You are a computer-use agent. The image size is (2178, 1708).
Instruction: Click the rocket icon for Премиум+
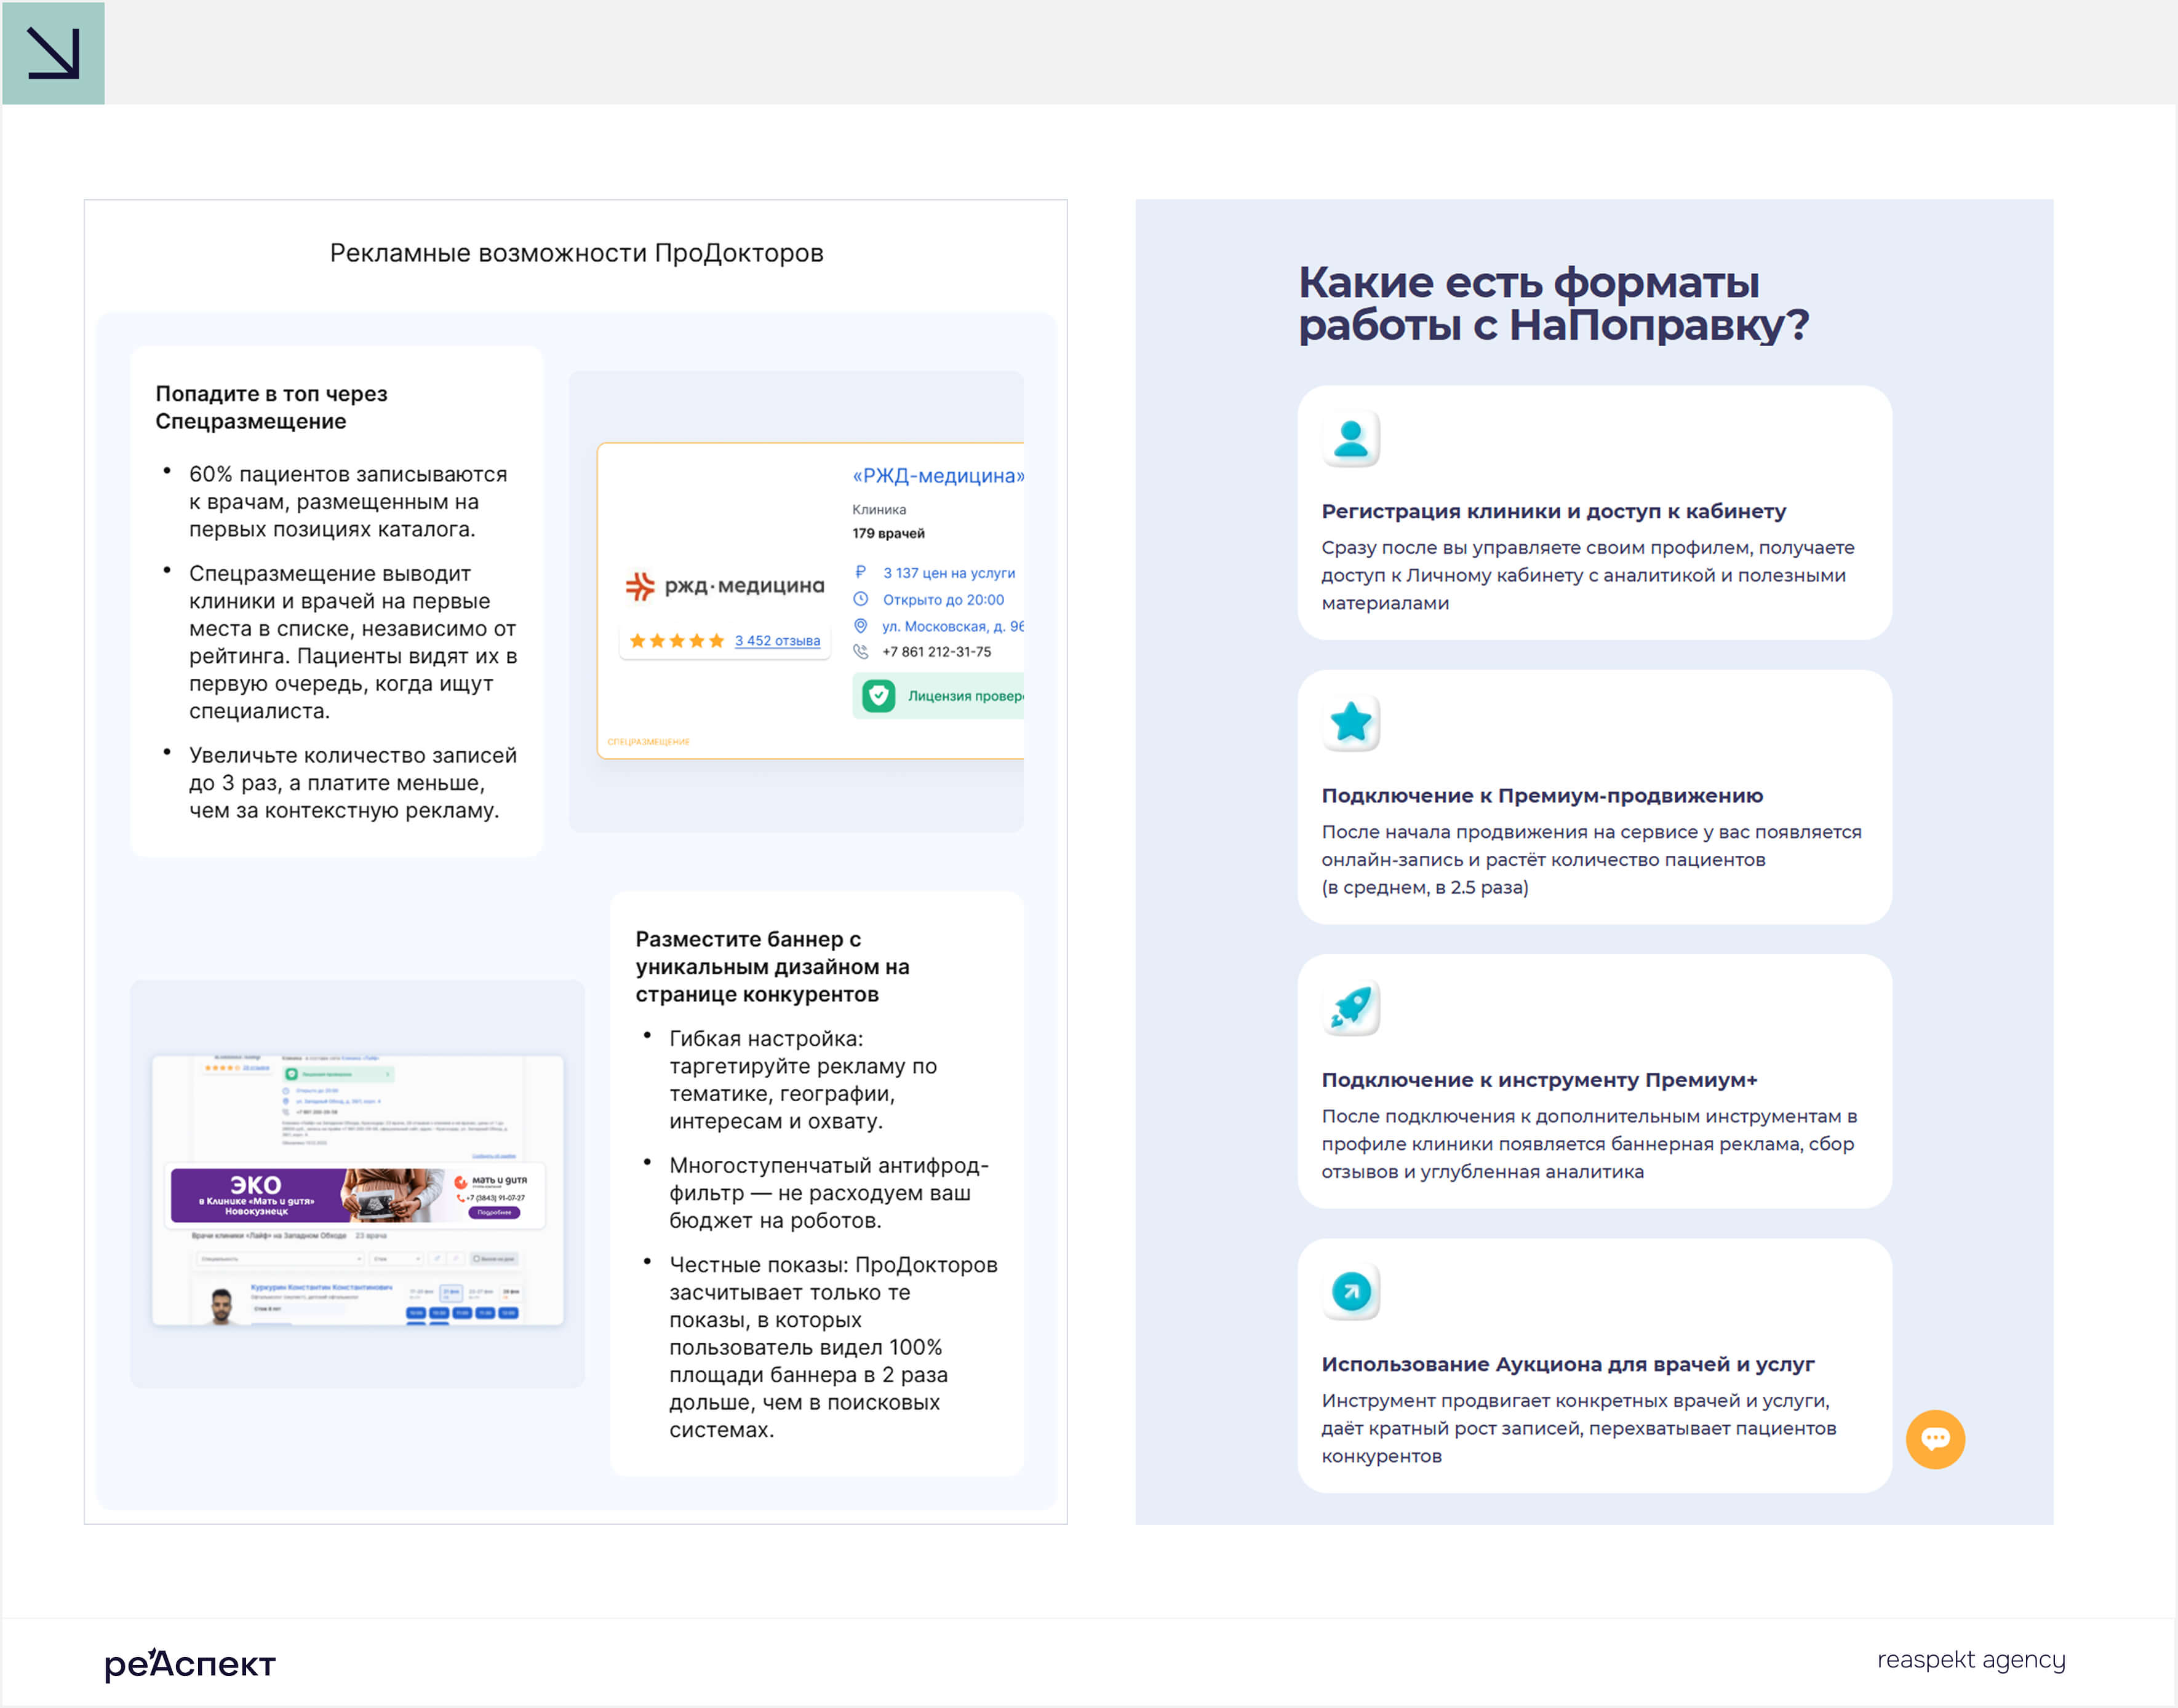click(1350, 1007)
